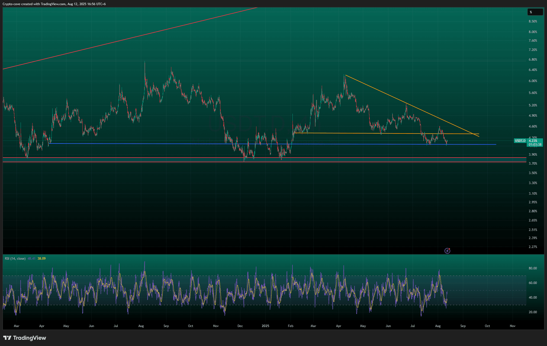
Task: Click the RSI (14, close) legend
Action: point(15,259)
